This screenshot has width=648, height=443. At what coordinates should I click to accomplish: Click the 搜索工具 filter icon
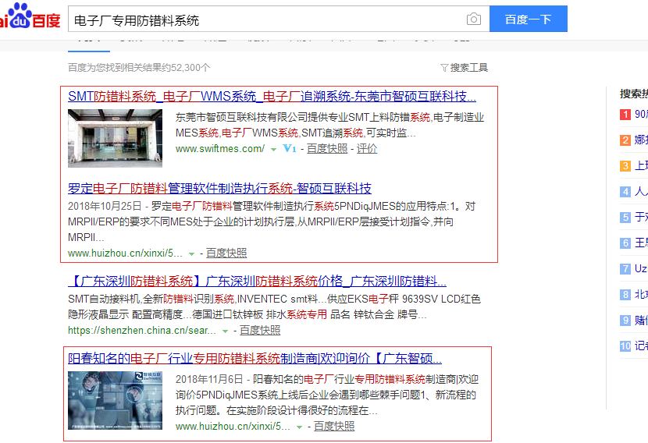pyautogui.click(x=444, y=68)
